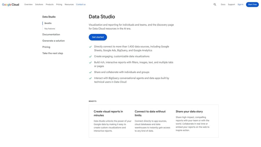Click text 'Create engaging, customizable data visualizations'
261x147 pixels.
pyautogui.click(x=122, y=56)
